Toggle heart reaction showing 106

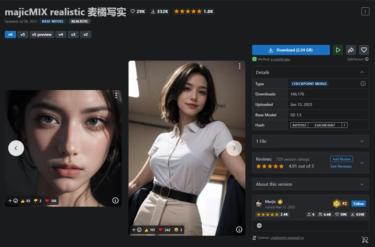51,201
